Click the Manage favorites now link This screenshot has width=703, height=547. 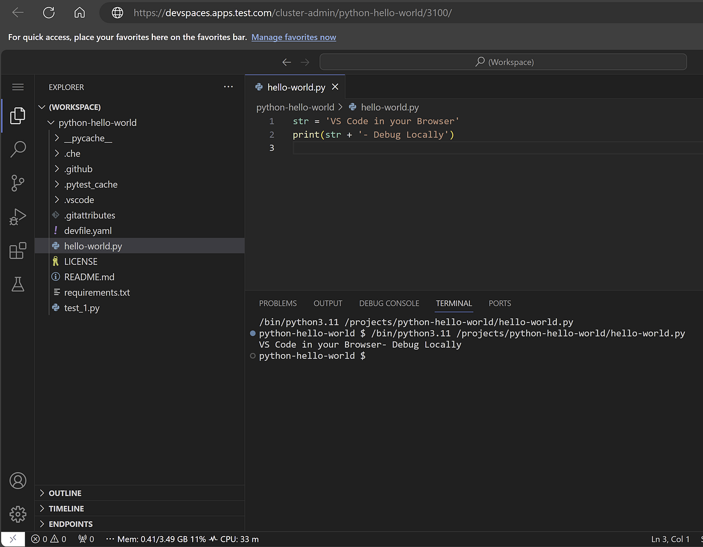point(294,37)
